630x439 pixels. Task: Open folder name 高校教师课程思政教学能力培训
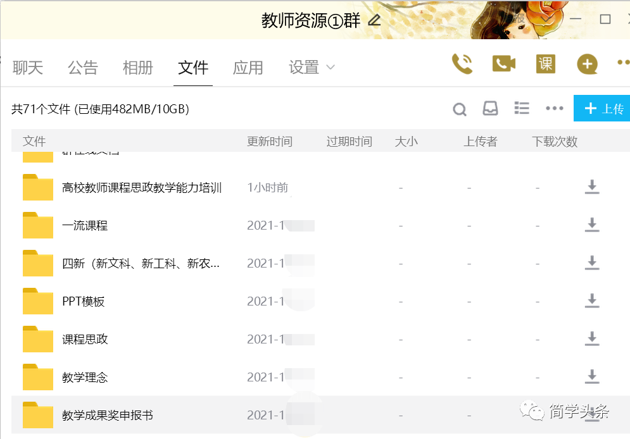(x=142, y=187)
